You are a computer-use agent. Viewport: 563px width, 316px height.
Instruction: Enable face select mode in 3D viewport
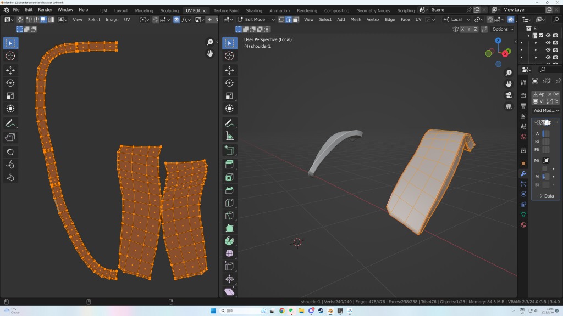click(295, 20)
